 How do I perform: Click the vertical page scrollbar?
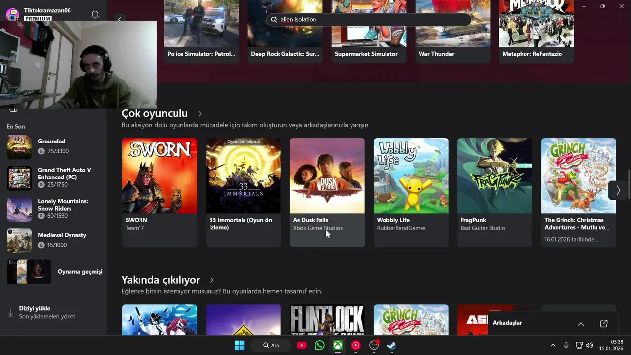629,183
